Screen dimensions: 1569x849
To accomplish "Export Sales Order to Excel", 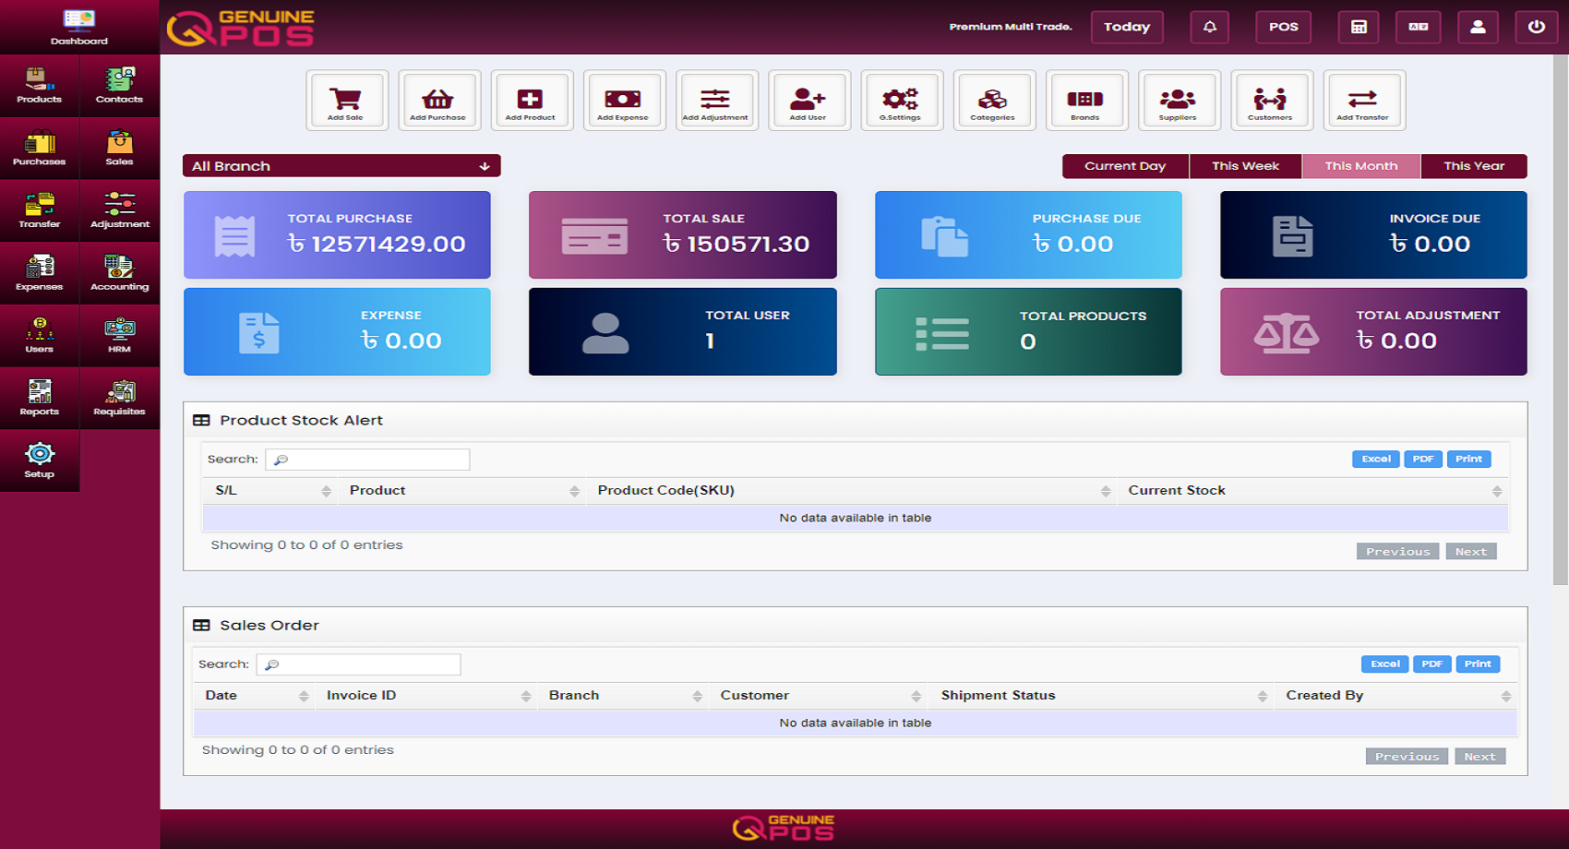I will [1384, 664].
